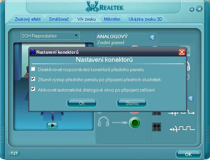Image resolution: width=210 pixels, height=160 pixels.
Task: Click the green audio jack connector
Action: (135, 123)
